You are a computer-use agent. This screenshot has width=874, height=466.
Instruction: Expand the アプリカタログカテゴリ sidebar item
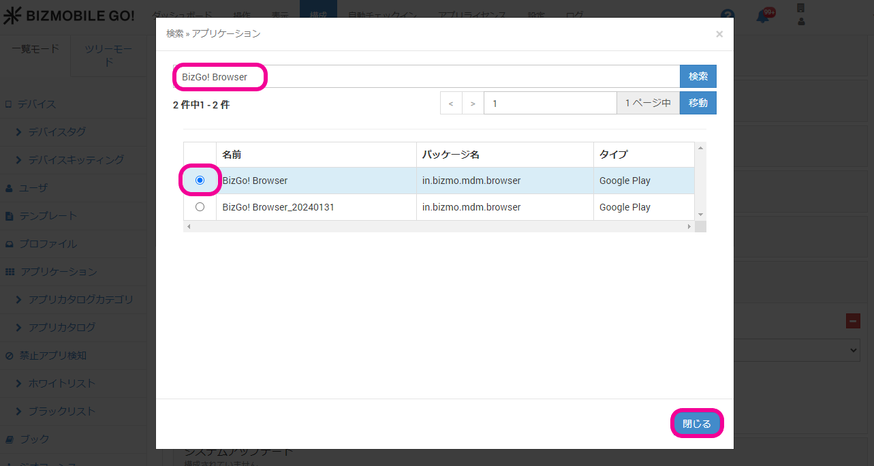(x=80, y=300)
